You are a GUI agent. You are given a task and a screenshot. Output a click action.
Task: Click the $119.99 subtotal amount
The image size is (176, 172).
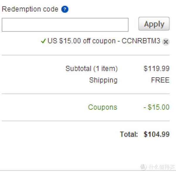156,68
